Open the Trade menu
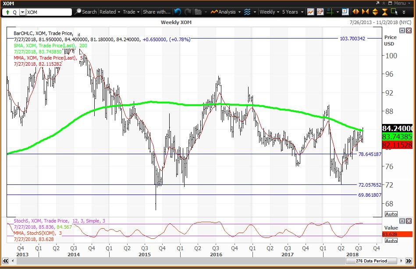The image size is (416, 269). [x=131, y=12]
